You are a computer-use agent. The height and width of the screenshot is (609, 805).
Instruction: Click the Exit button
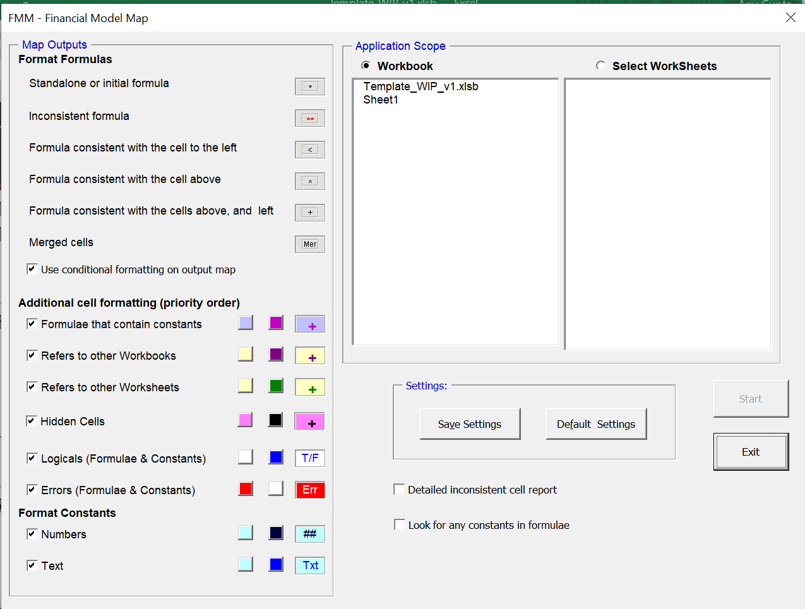tap(751, 452)
